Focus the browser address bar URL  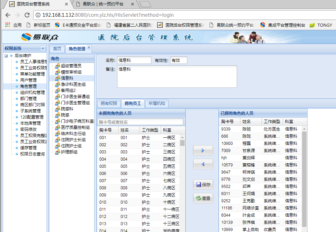108,15
